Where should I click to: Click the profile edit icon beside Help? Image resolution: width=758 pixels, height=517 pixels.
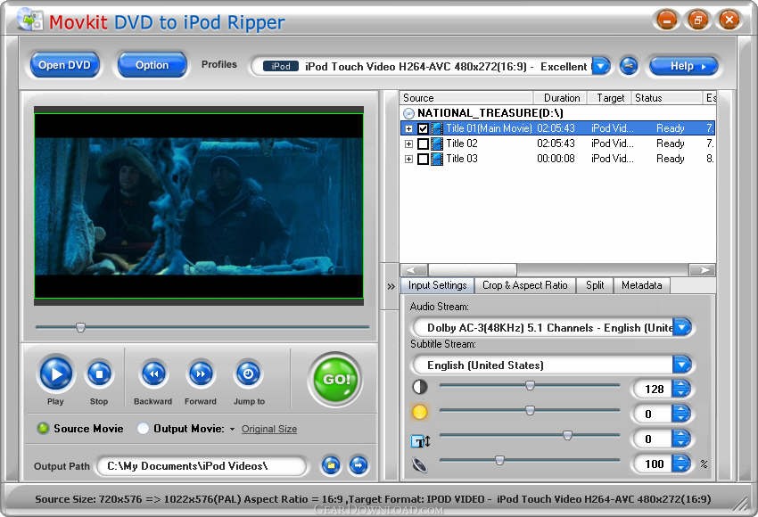pyautogui.click(x=629, y=66)
